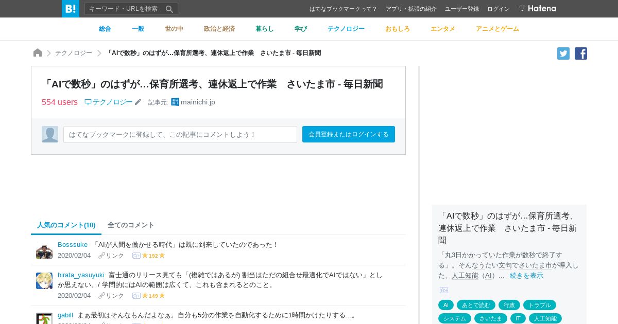The image size is (618, 324).
Task: Click 会員登録またはログインする button
Action: click(349, 134)
